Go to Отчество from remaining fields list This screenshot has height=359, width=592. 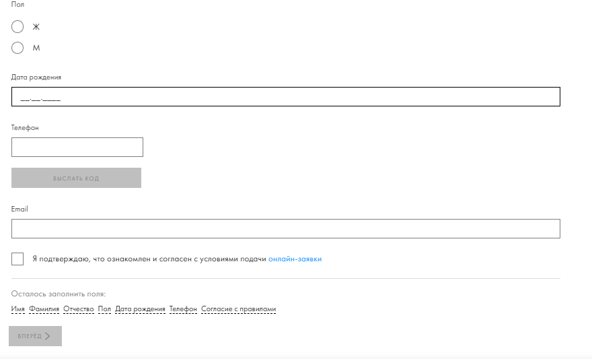point(79,309)
